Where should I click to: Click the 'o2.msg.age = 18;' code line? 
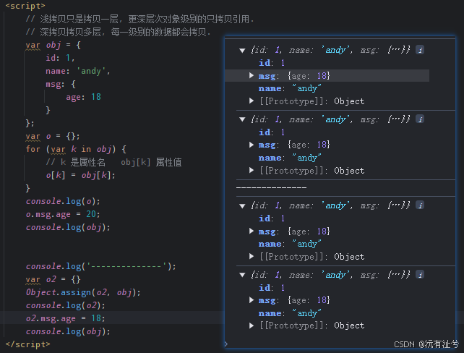point(65,318)
